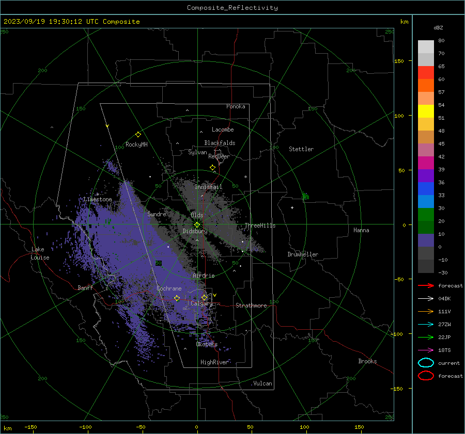The width and height of the screenshot is (465, 434).
Task: Click the dBZ legend heading
Action: click(x=438, y=27)
